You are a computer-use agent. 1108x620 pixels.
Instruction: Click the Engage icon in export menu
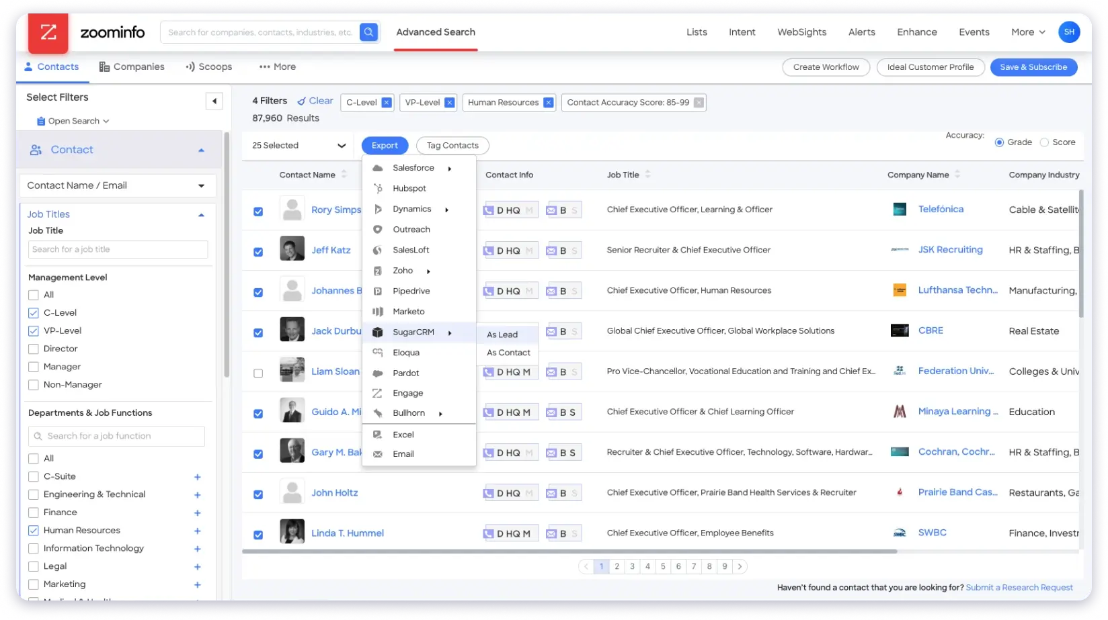pyautogui.click(x=378, y=394)
